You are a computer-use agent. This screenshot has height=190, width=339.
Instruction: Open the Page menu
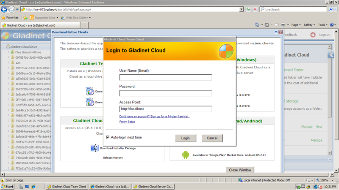click(x=296, y=25)
